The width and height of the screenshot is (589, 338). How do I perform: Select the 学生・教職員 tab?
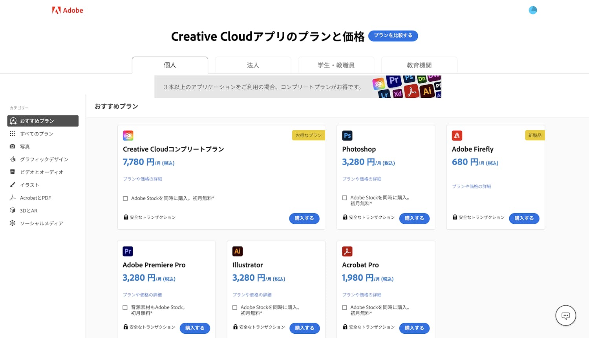pos(336,65)
